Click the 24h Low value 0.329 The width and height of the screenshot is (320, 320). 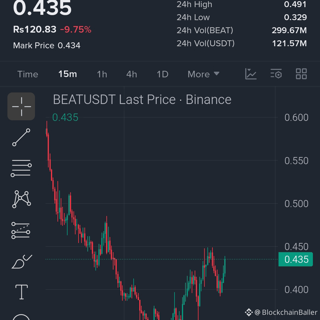pyautogui.click(x=295, y=17)
